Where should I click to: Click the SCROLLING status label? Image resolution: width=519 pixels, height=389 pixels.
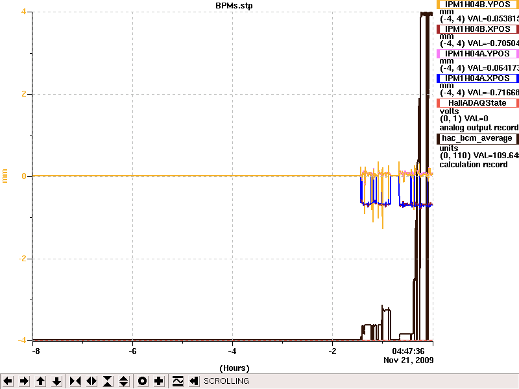coord(226,381)
